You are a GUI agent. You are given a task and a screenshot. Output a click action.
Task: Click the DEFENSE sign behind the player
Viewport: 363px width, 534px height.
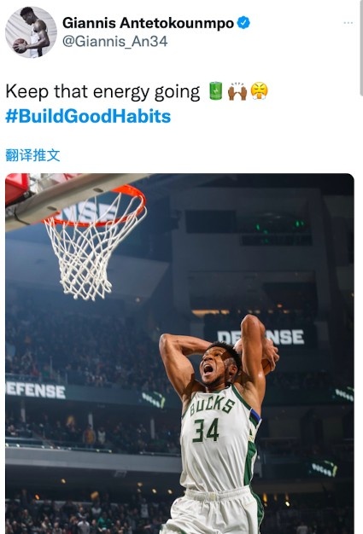coord(261,337)
